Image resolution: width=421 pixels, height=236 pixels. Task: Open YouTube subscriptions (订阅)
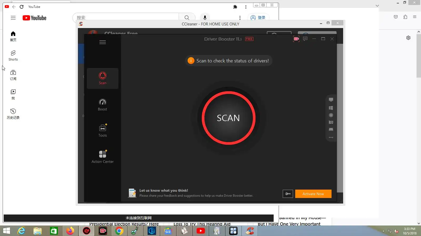(13, 75)
